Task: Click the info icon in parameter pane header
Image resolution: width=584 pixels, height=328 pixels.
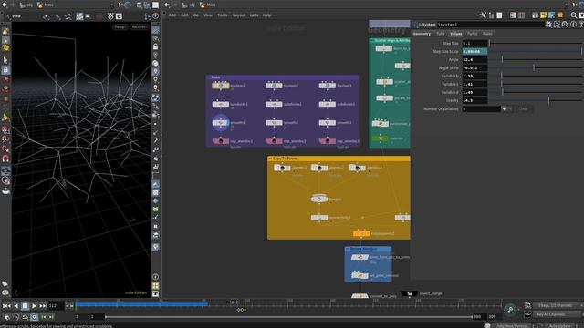Action: [x=573, y=25]
